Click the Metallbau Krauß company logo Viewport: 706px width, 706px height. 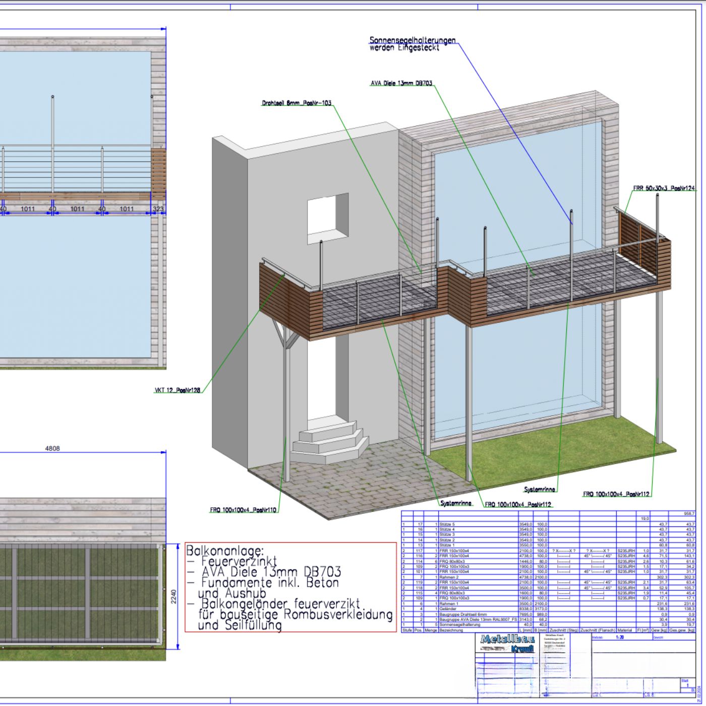[507, 643]
